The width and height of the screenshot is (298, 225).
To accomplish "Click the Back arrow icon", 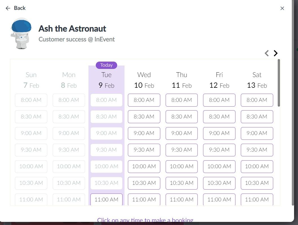I will [8, 8].
